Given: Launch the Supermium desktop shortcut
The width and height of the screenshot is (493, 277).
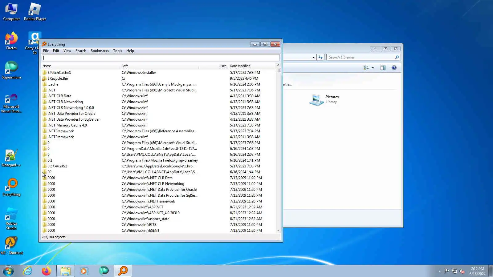Looking at the screenshot, I should tap(11, 70).
